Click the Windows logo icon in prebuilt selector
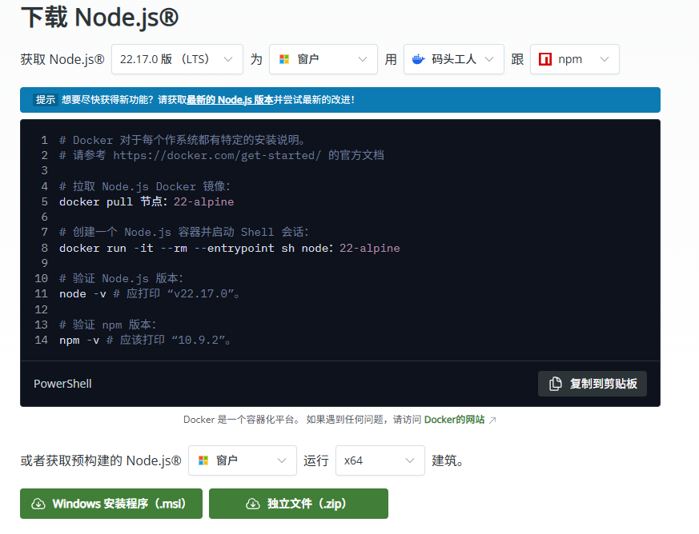This screenshot has width=699, height=534. point(203,460)
